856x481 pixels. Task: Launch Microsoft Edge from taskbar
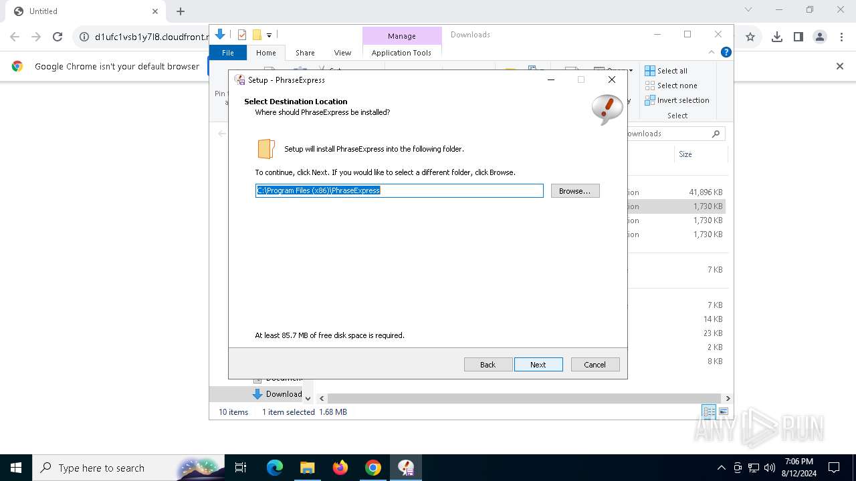[275, 468]
